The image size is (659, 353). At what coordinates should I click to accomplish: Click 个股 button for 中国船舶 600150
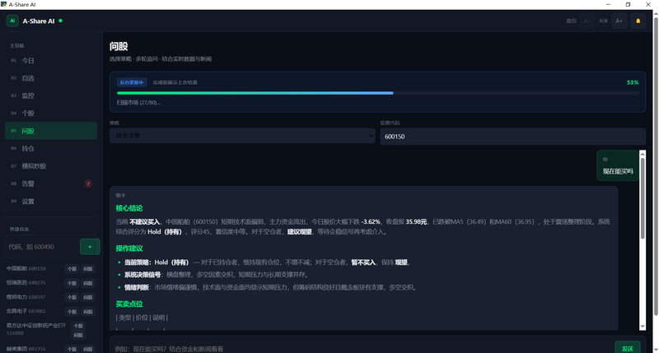[x=72, y=269]
